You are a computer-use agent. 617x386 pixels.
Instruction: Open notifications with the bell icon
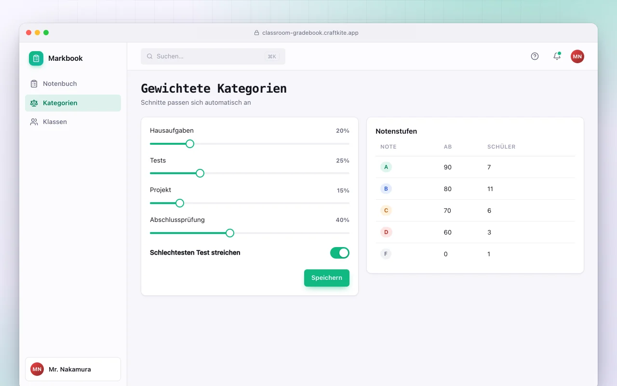[557, 56]
